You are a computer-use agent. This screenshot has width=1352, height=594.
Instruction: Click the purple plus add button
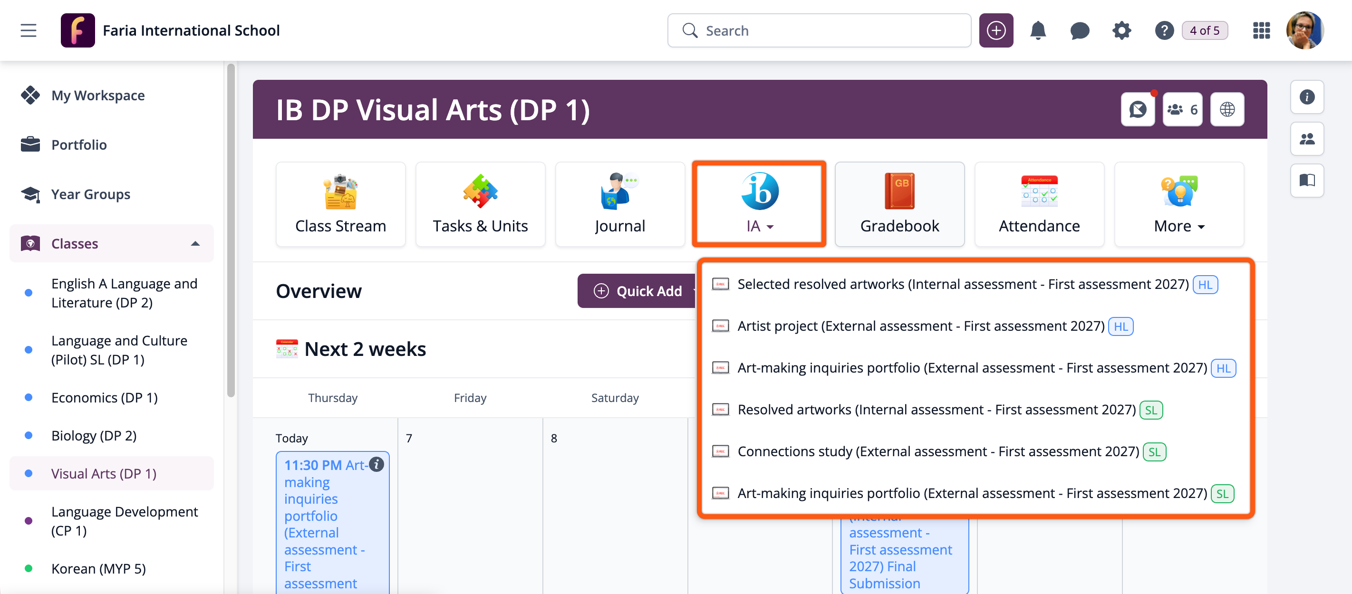pos(995,30)
